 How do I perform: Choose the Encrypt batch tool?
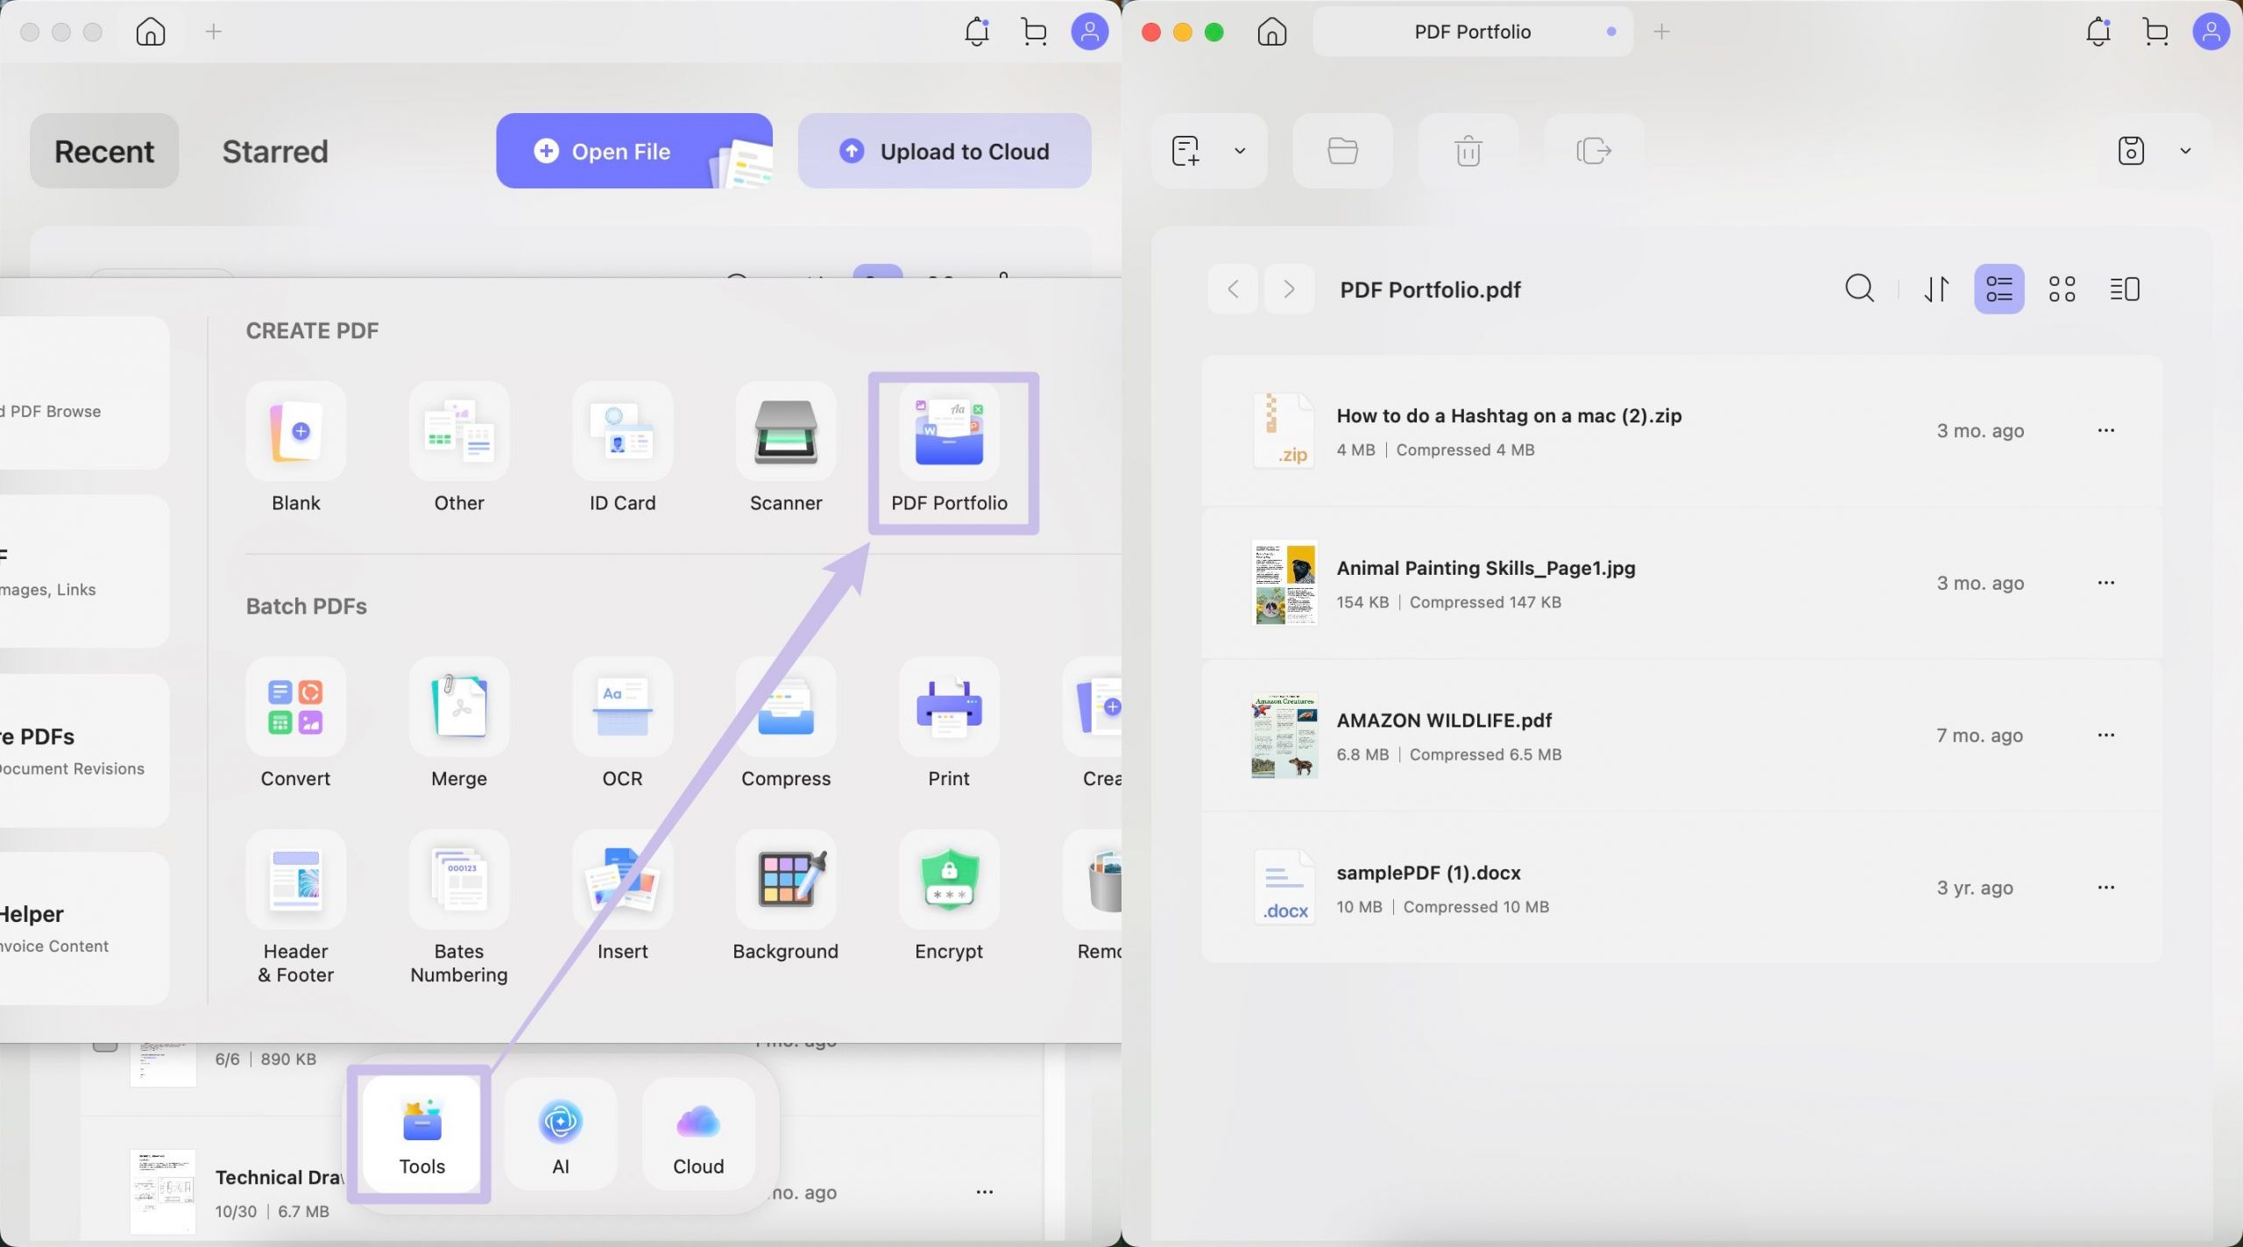click(x=948, y=880)
